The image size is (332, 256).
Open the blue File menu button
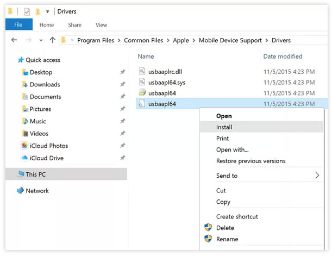(19, 24)
